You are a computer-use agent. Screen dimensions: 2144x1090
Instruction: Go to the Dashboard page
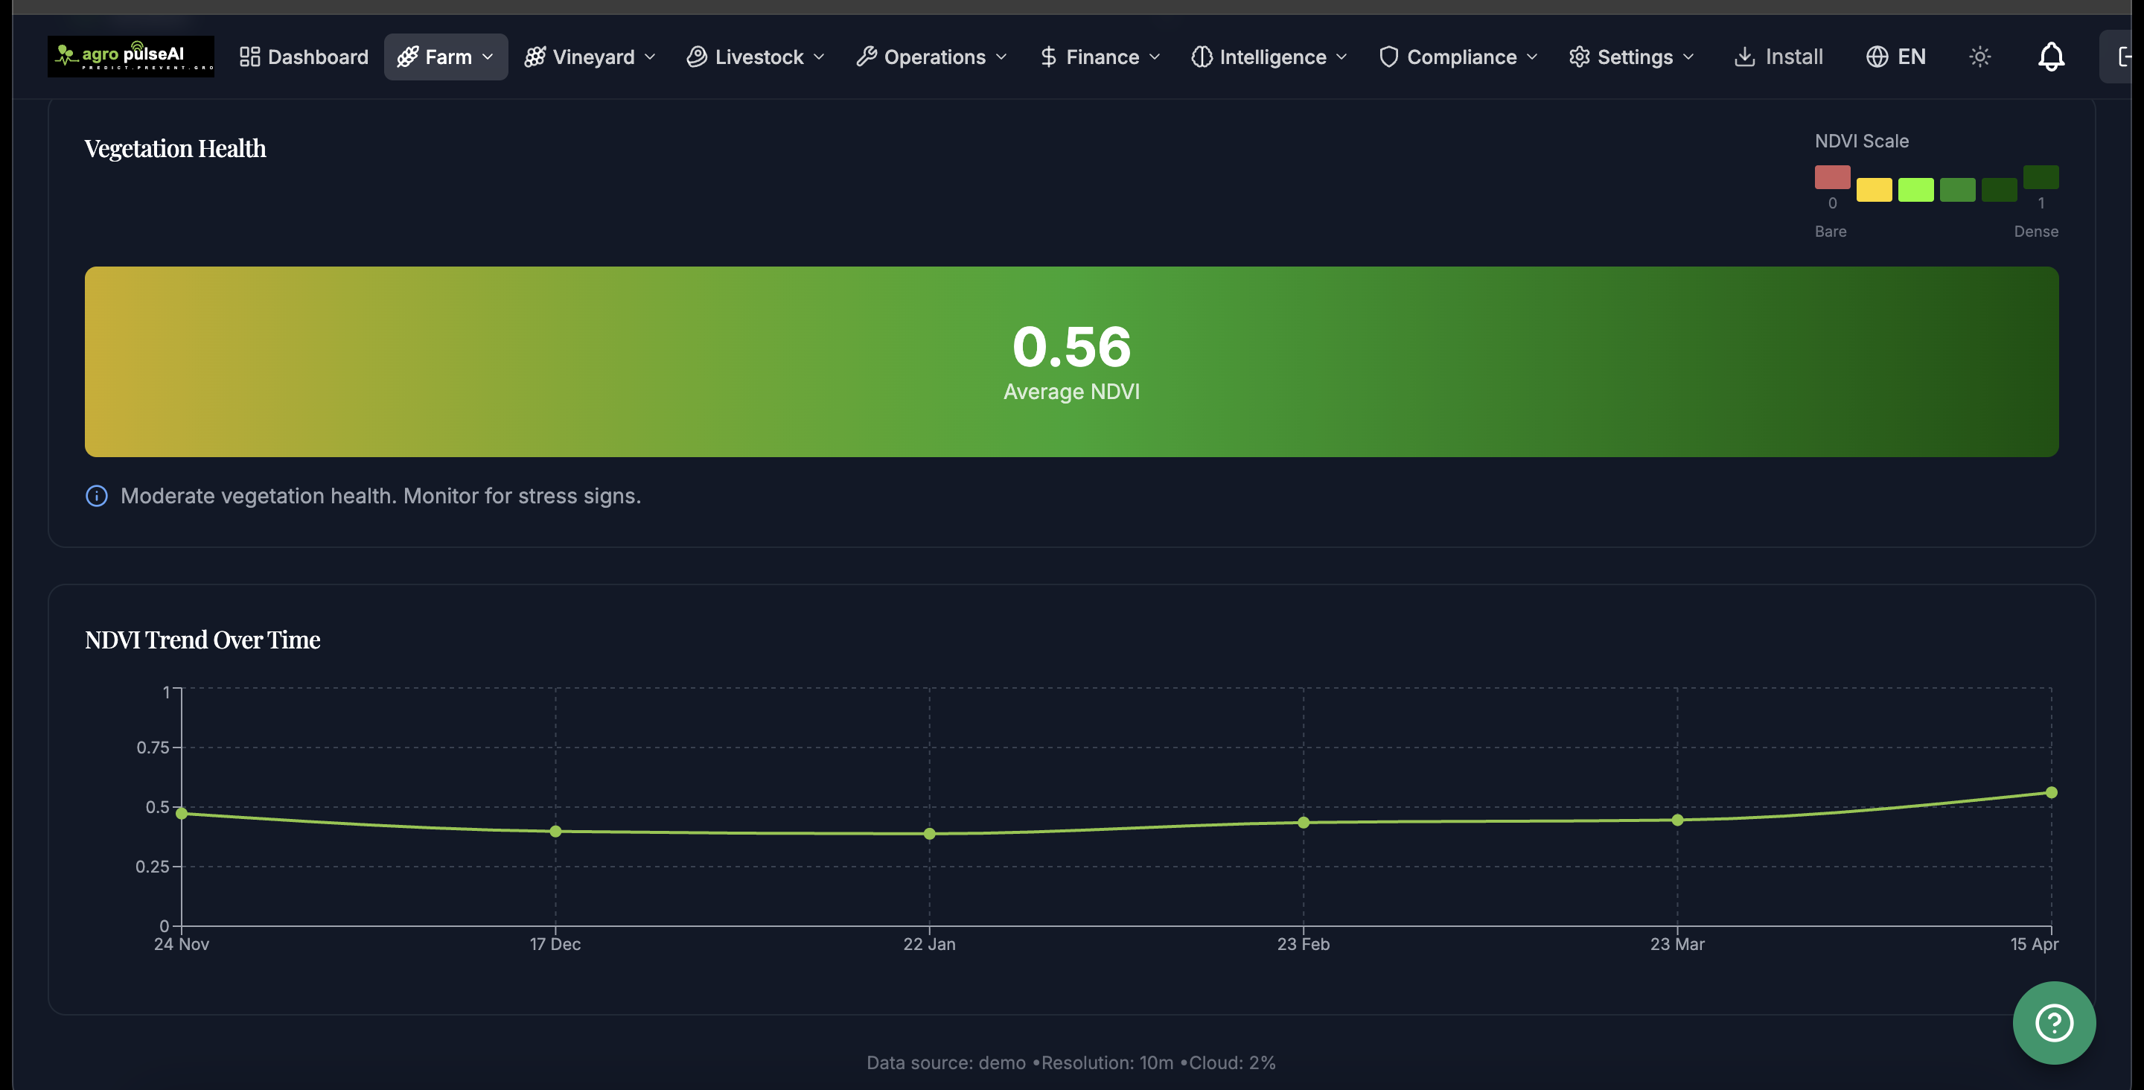tap(304, 57)
